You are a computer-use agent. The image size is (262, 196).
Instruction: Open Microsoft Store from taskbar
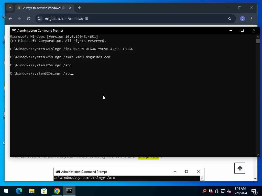pyautogui.click(x=44, y=191)
